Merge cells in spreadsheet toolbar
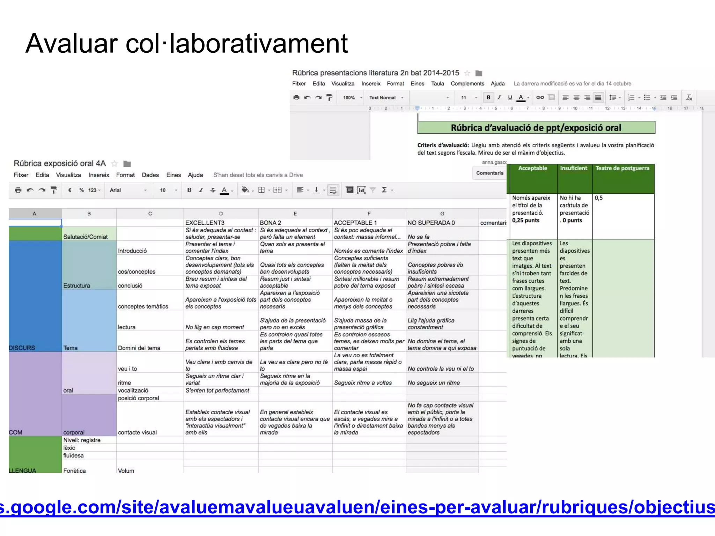 click(x=278, y=190)
